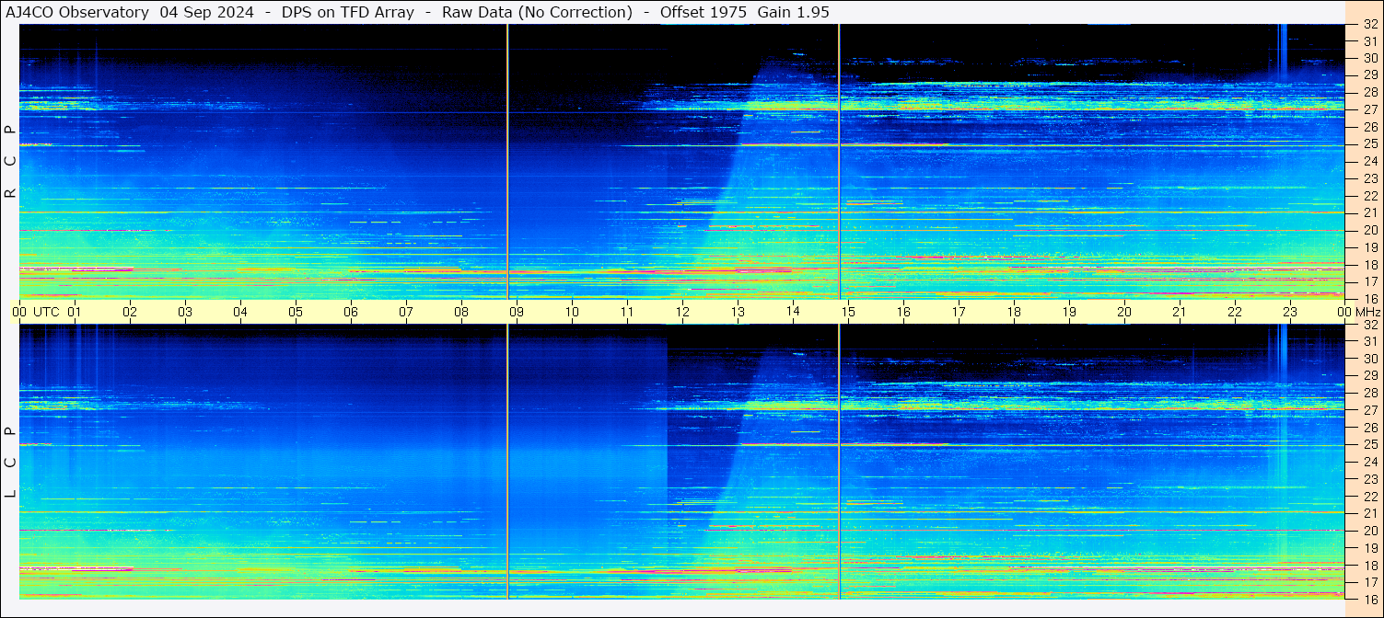Click LCP vertical marker line before 15 UTC
Viewport: 1384px width, 618px height.
coord(839,462)
